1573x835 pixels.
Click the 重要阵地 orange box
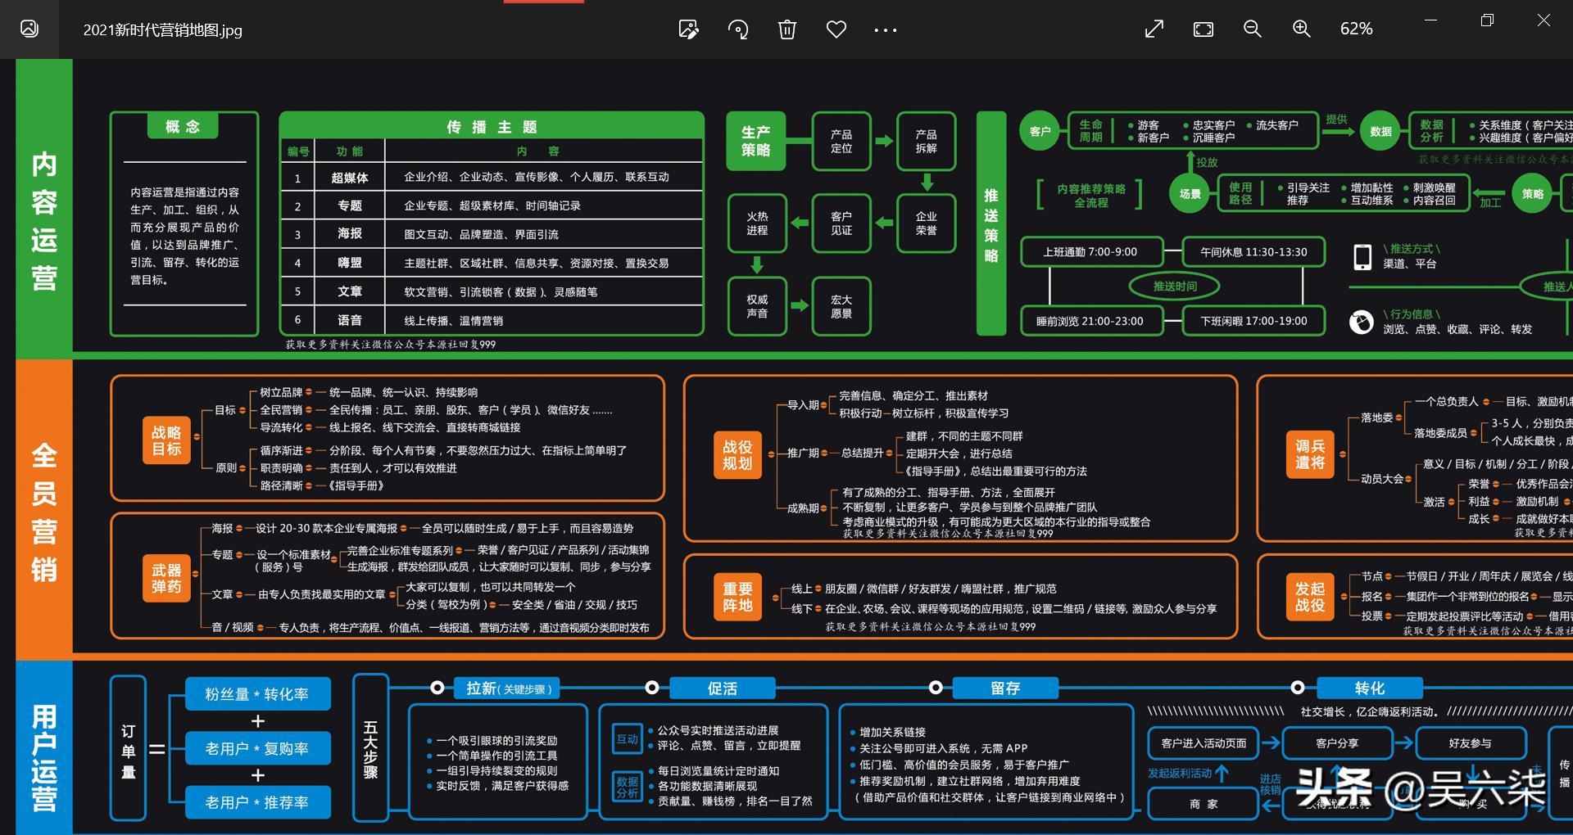click(737, 597)
